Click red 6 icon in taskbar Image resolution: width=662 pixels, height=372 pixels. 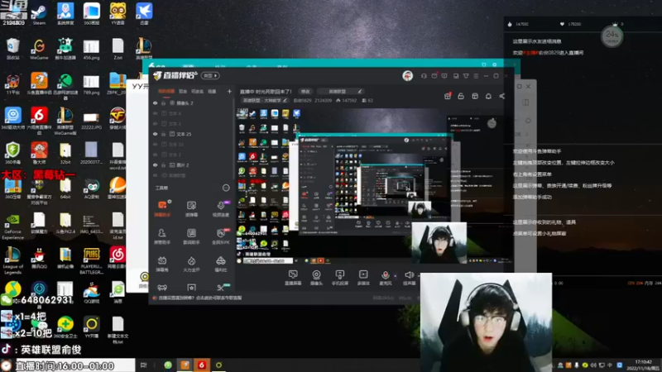pyautogui.click(x=202, y=365)
